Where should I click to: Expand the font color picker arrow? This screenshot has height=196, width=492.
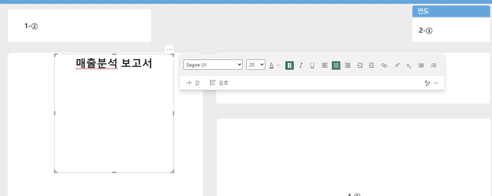click(278, 65)
